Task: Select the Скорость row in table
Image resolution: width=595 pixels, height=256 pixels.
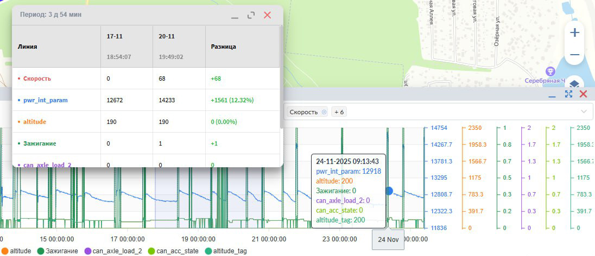Action: pos(37,78)
